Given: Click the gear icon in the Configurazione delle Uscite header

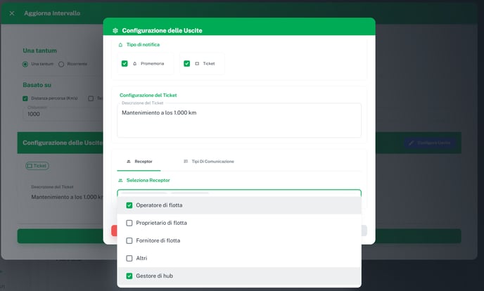Looking at the screenshot, I should tap(115, 31).
